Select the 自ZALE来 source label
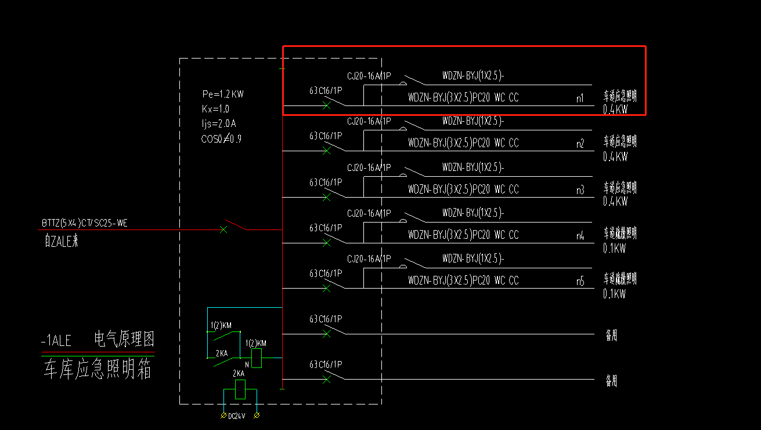The height and width of the screenshot is (430, 761). [x=61, y=240]
